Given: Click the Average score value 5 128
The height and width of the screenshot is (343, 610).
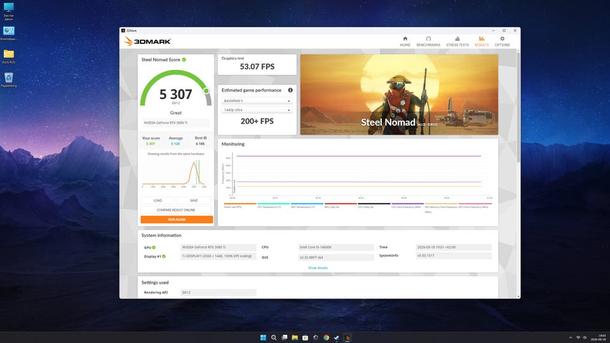Looking at the screenshot, I should point(175,144).
